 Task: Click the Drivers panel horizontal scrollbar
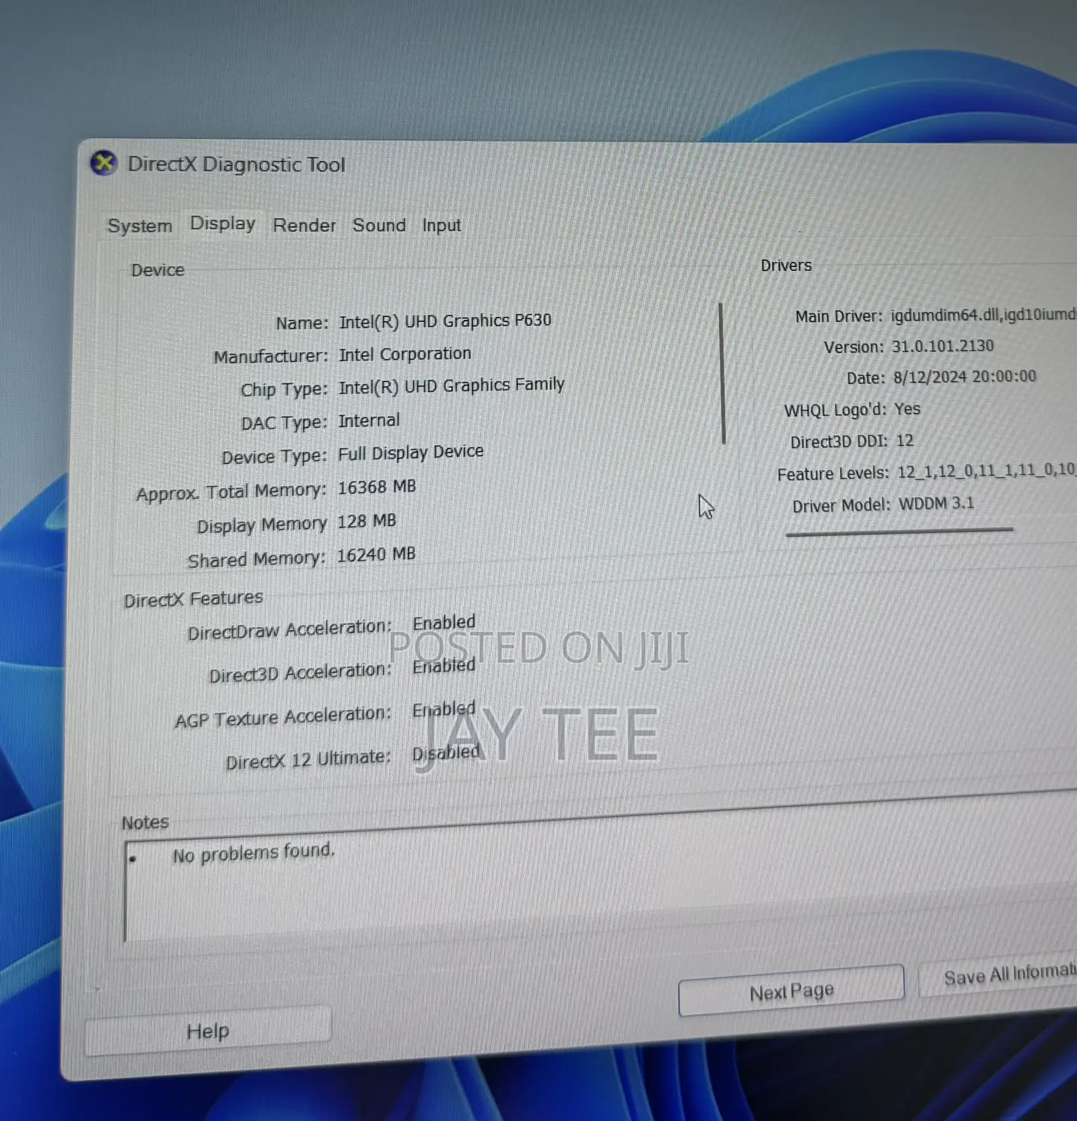[x=899, y=532]
